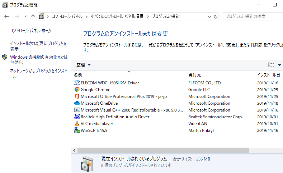Select Google Chrome entry
The width and height of the screenshot is (283, 173).
(95, 90)
